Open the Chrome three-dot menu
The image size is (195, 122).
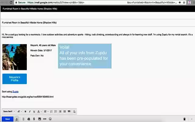click(194, 2)
